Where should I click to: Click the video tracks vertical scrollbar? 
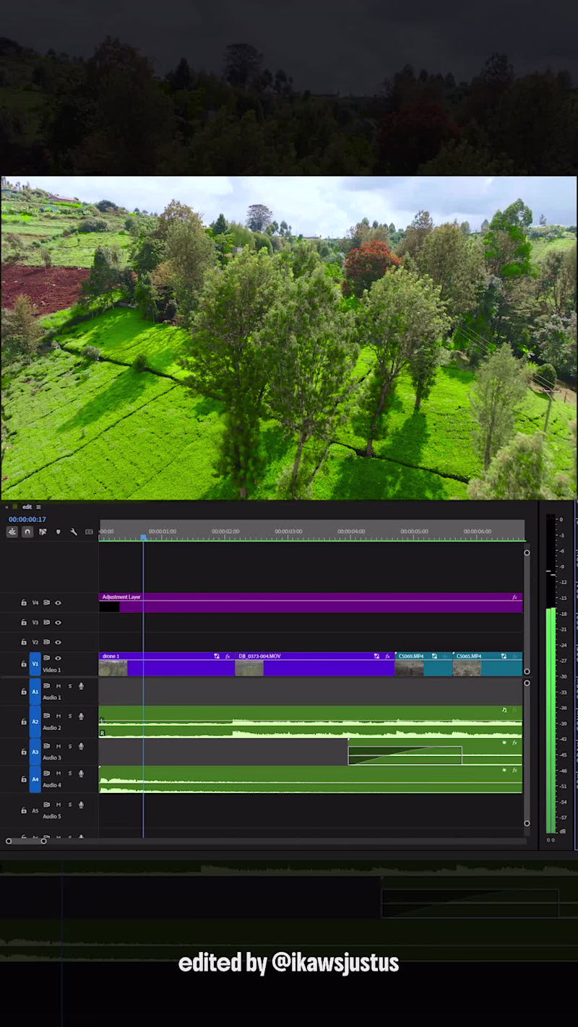(x=527, y=612)
